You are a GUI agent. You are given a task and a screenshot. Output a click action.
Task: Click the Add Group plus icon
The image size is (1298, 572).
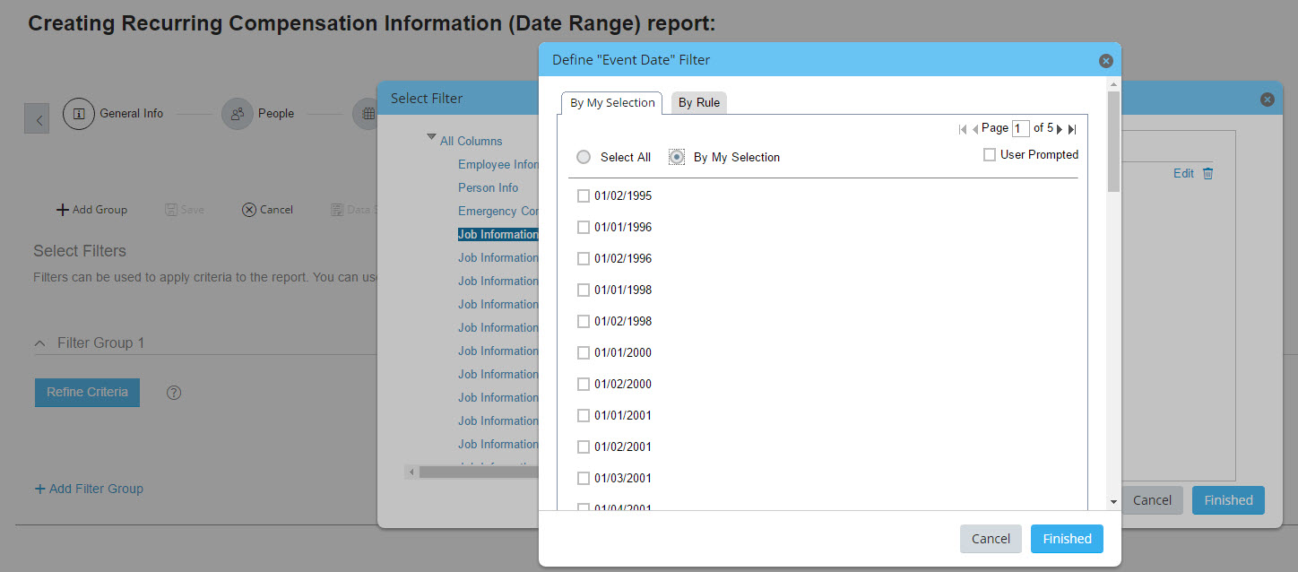coord(63,210)
